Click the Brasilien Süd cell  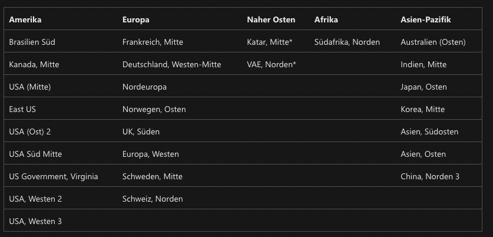[32, 42]
